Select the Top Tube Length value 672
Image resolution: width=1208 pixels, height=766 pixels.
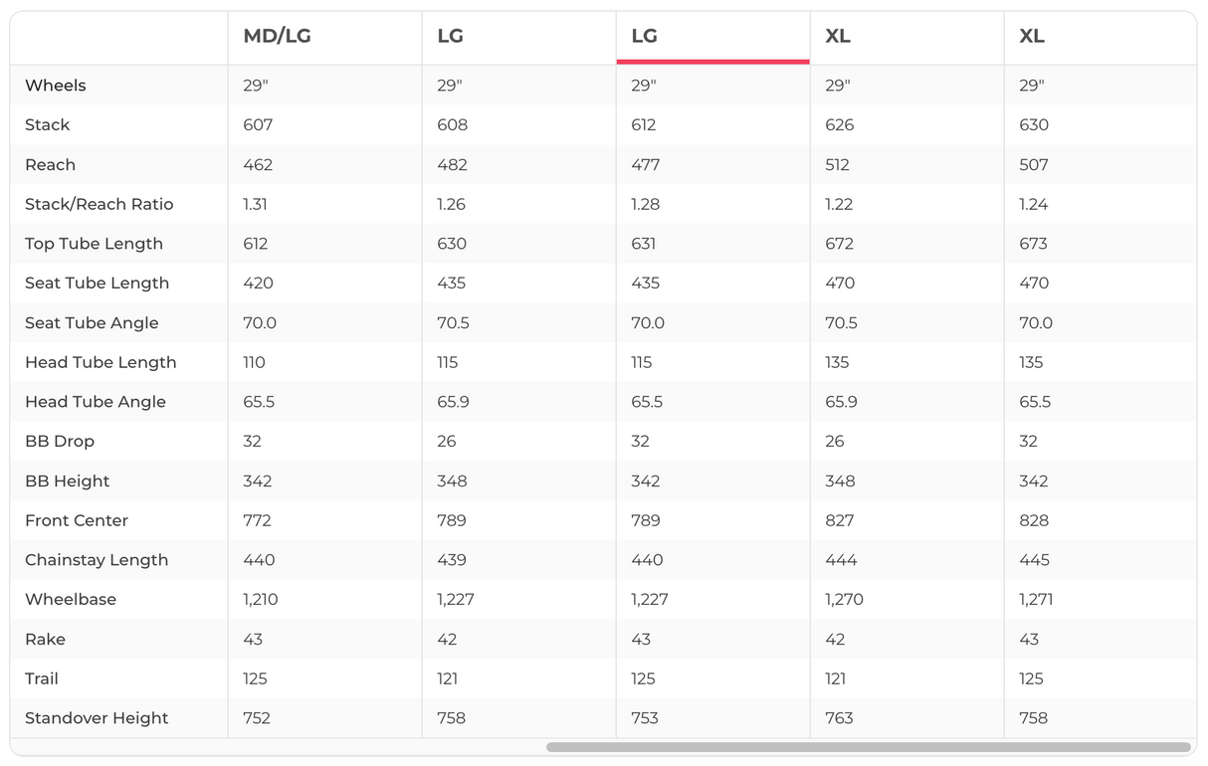tap(840, 244)
